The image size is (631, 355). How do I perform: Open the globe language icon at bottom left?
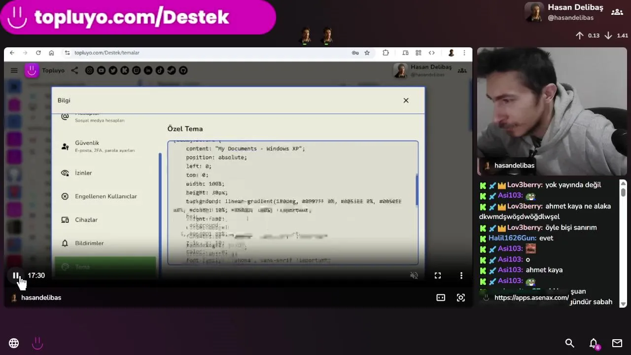pos(14,343)
